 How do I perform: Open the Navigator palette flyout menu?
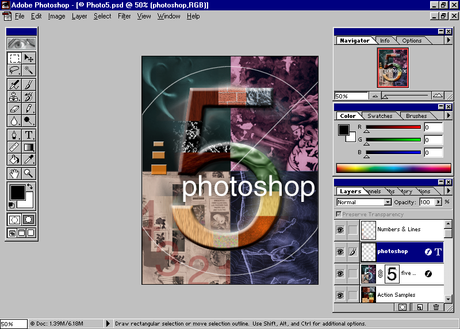448,40
